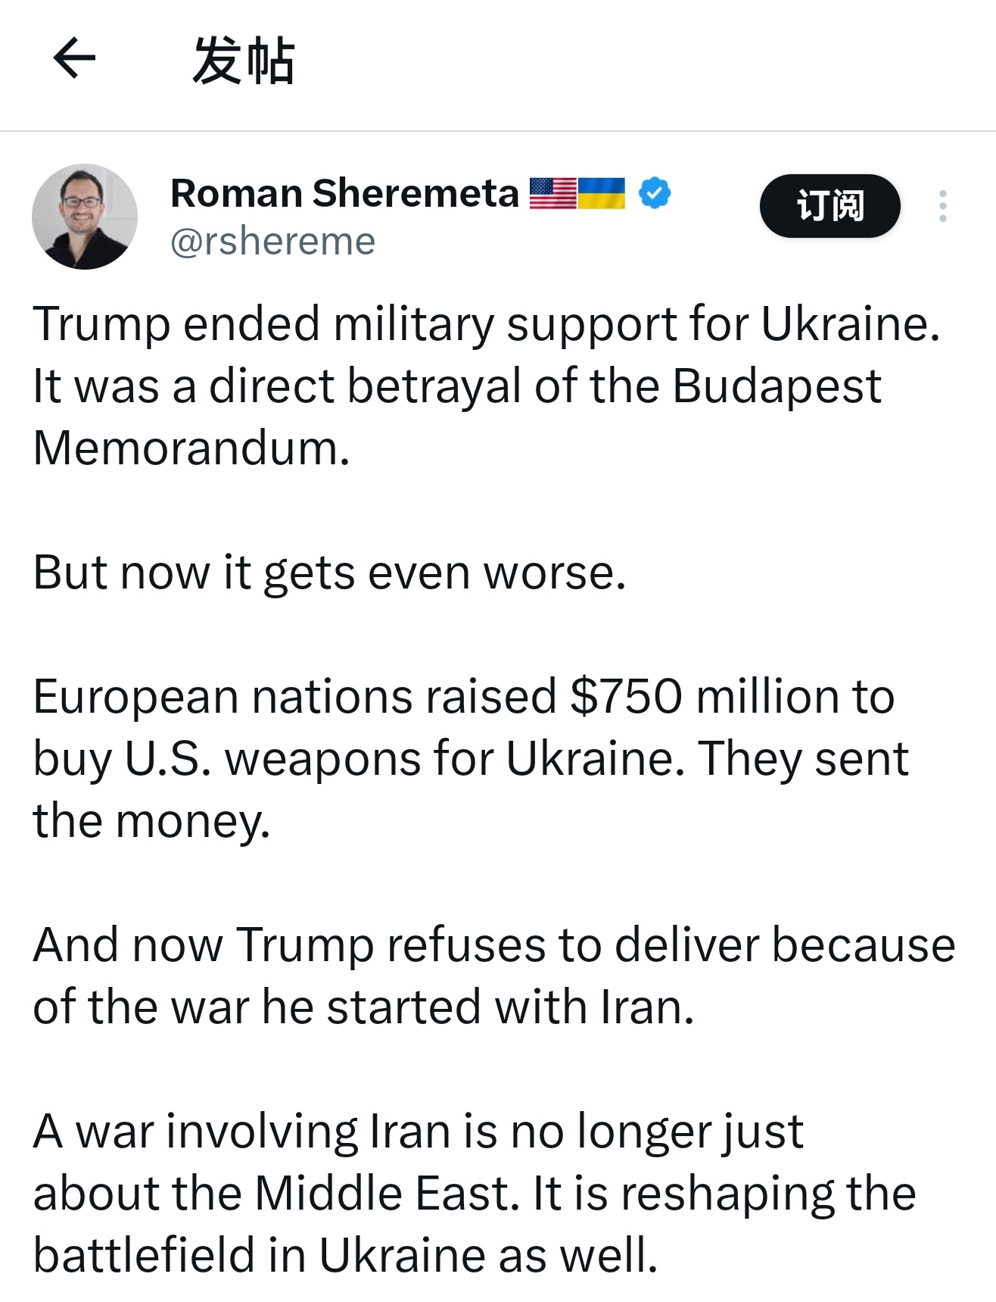Click the "$750" amount in the post
The height and width of the screenshot is (1302, 996).
click(x=626, y=697)
